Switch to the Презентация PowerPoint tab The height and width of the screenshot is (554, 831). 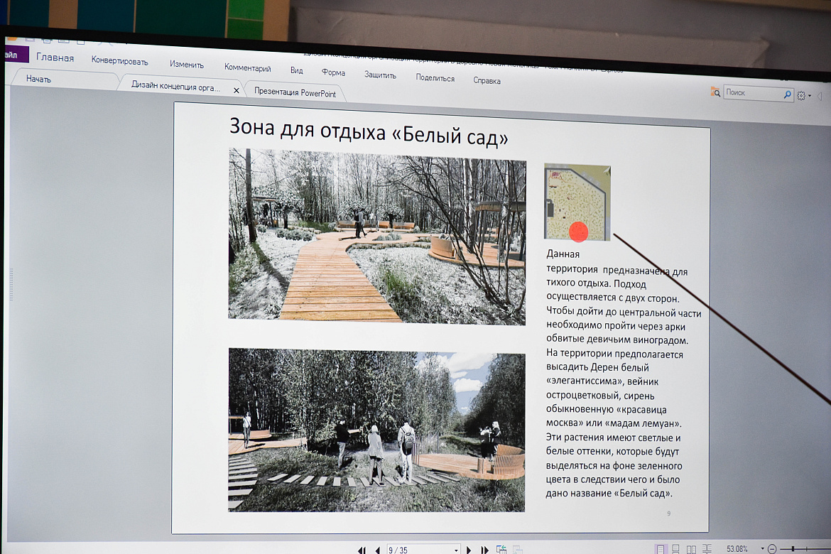(x=295, y=92)
